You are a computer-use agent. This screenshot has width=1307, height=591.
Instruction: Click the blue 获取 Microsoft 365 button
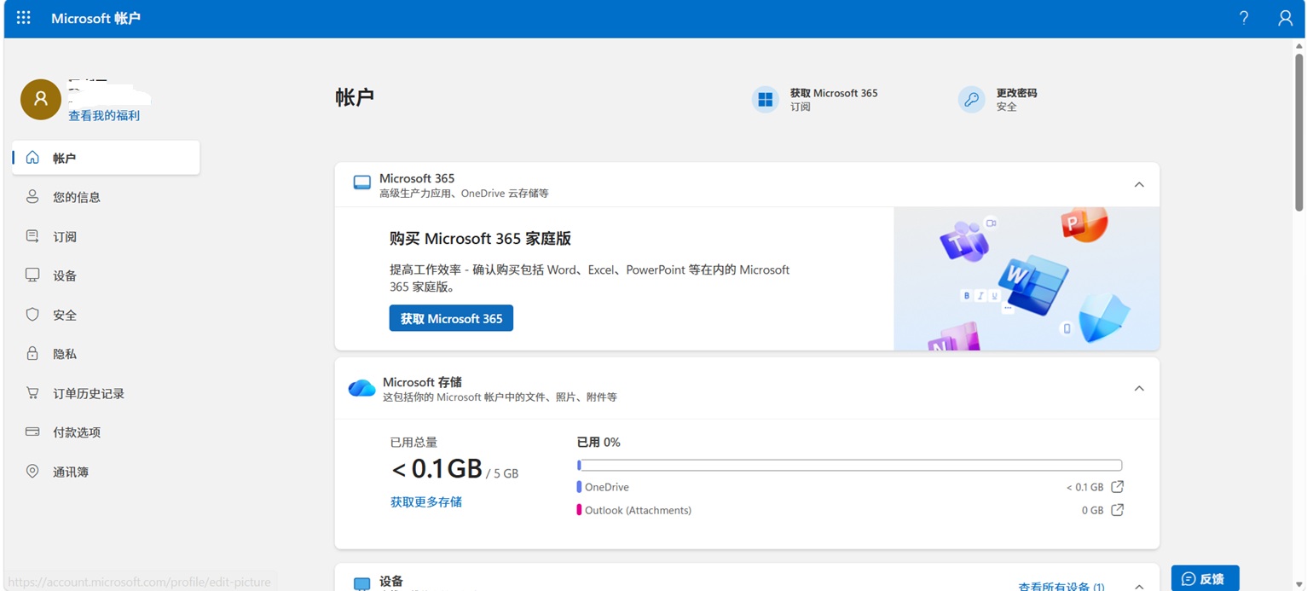[451, 318]
